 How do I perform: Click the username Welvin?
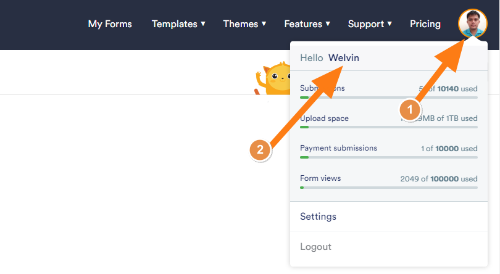click(x=344, y=58)
